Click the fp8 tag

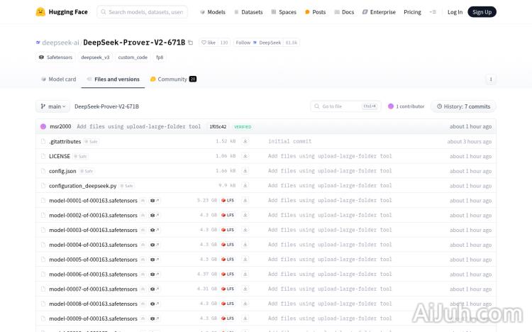[x=160, y=57]
